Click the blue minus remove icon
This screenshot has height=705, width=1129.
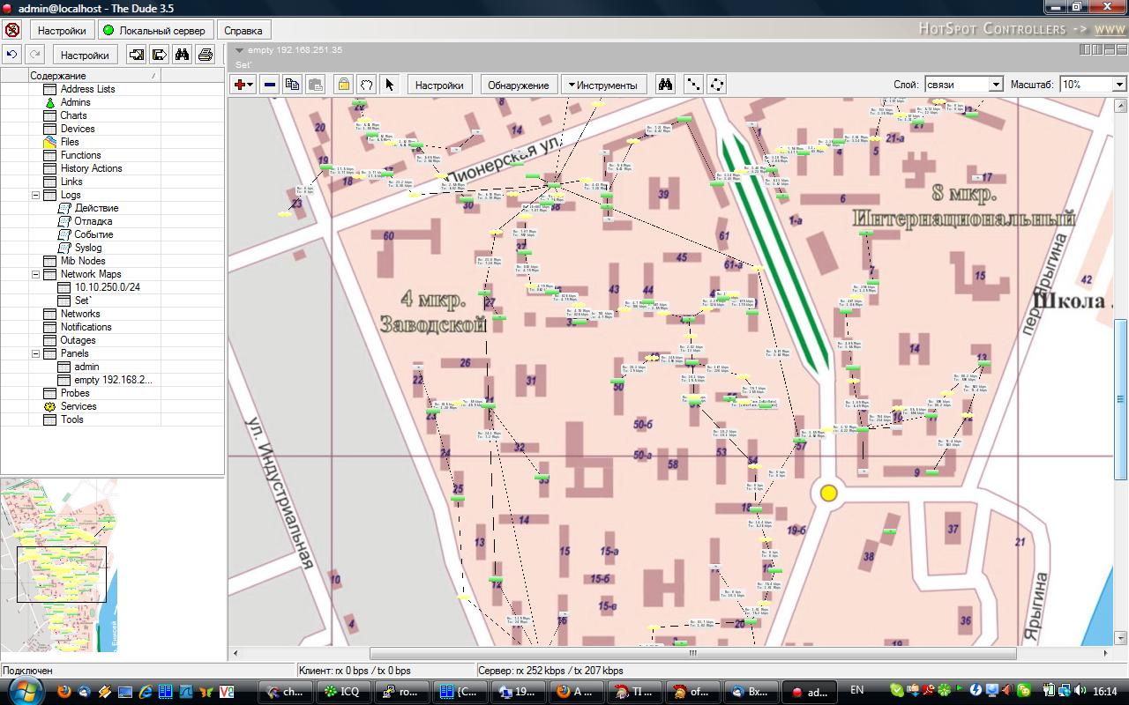(x=270, y=85)
